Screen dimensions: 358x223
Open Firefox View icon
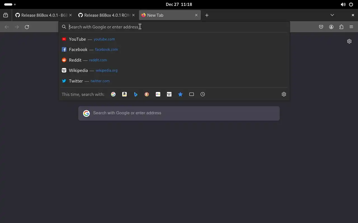pos(6,15)
